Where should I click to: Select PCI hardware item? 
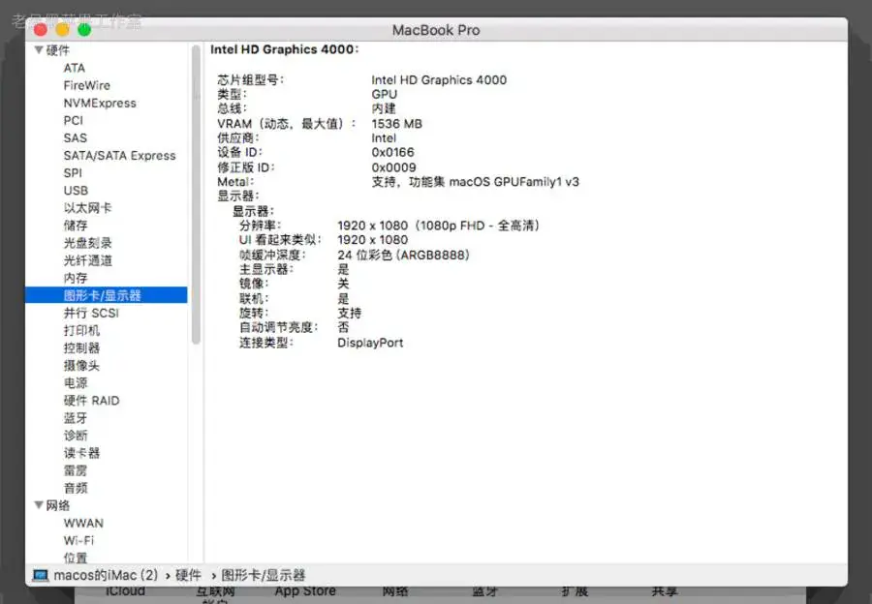73,121
